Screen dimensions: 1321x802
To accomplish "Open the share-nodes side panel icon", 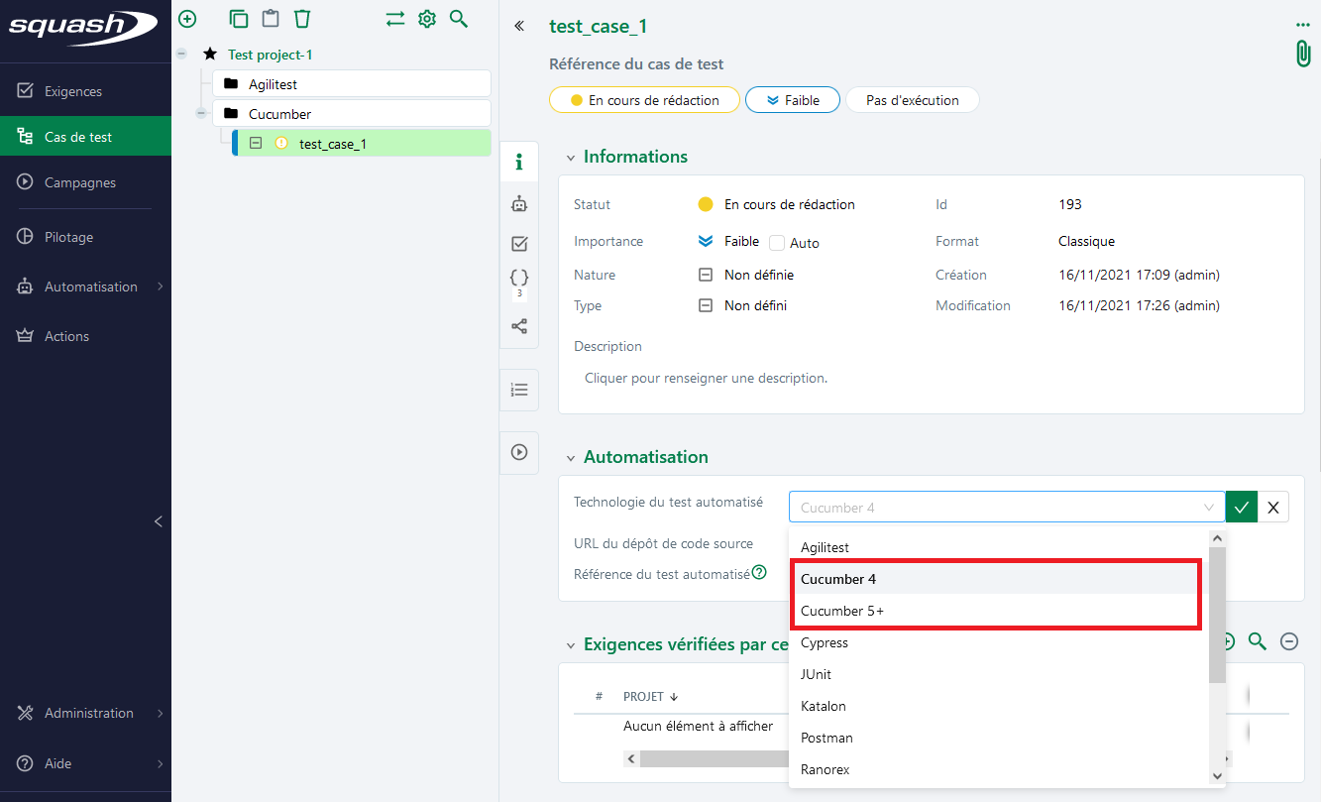I will pyautogui.click(x=519, y=326).
